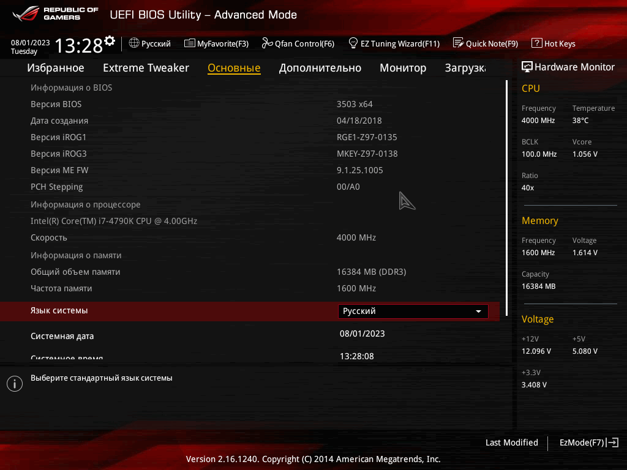The image size is (627, 470).
Task: Switch to the Extreme Tweaker tab
Action: [x=146, y=68]
